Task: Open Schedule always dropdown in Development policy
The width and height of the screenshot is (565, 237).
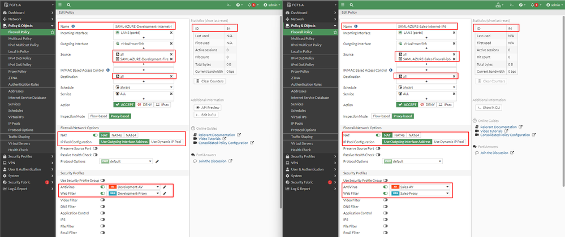Action: 144,87
